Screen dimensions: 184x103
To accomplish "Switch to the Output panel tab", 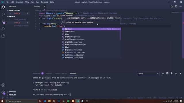I will [x=49, y=74].
